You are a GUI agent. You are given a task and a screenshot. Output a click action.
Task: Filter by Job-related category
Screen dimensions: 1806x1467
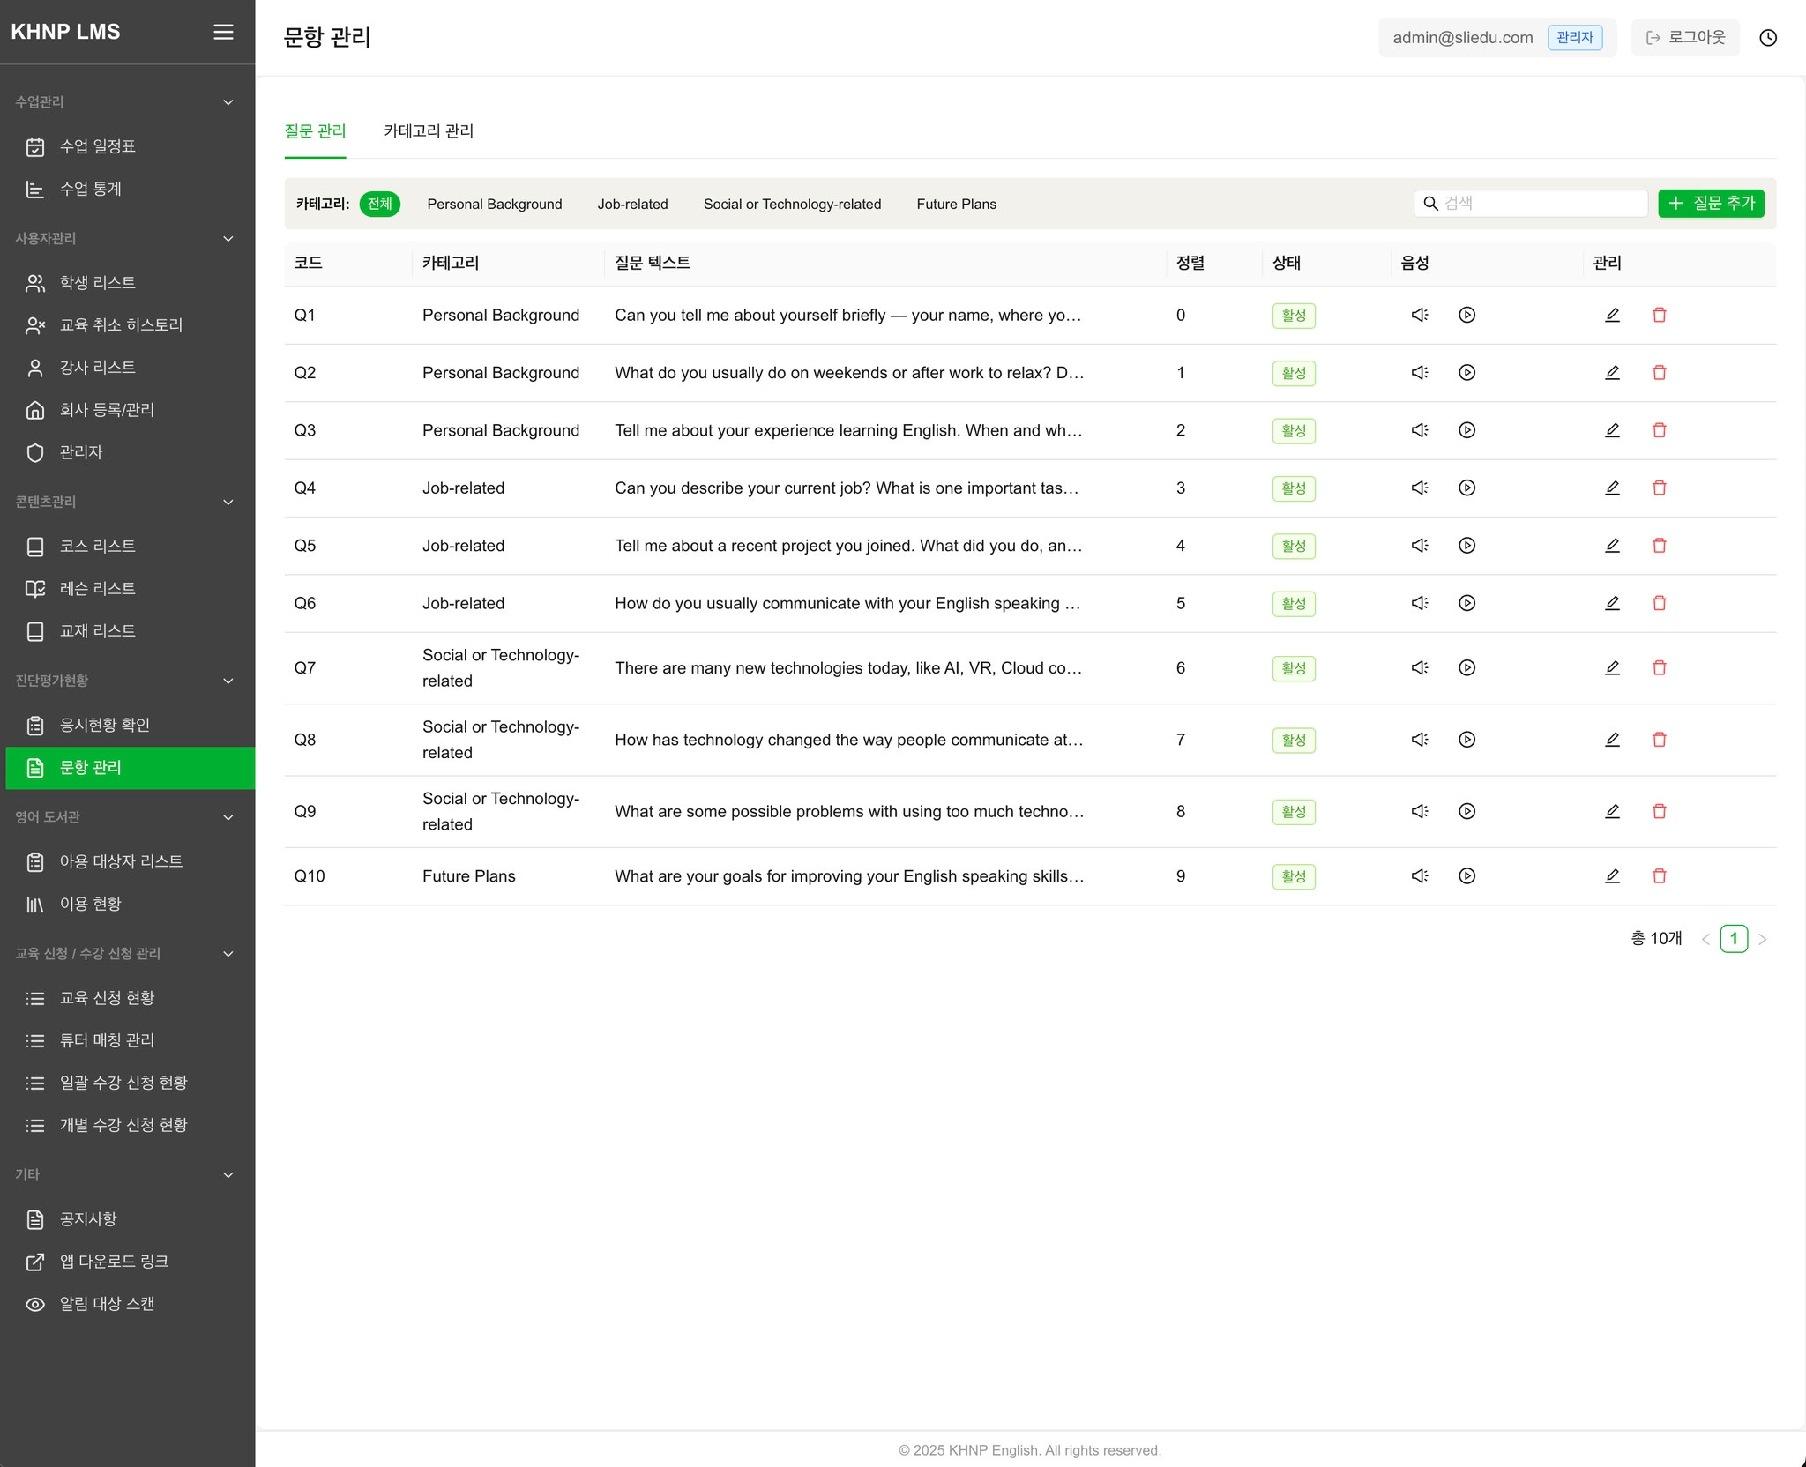point(632,204)
